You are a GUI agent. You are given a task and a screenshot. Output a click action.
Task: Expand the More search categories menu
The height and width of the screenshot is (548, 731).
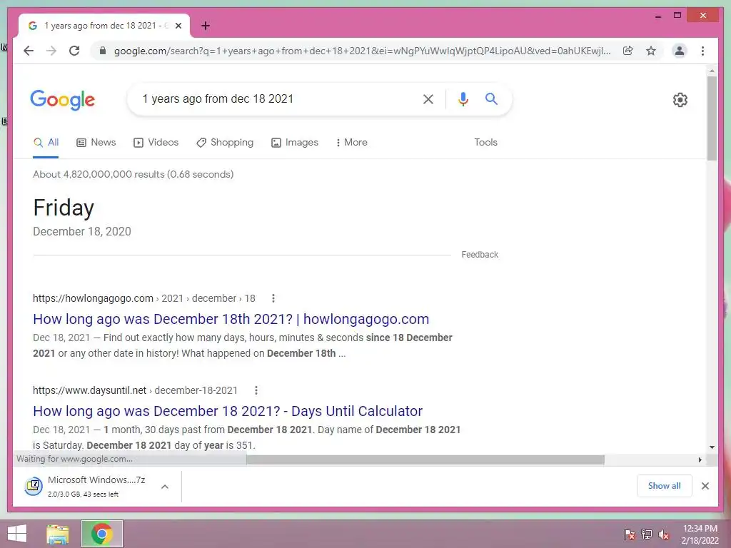pos(351,143)
